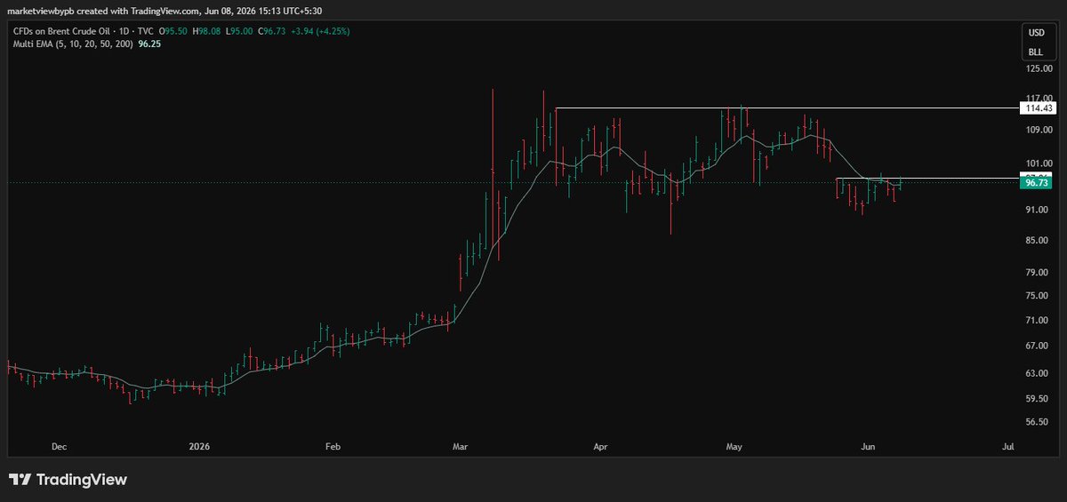Image resolution: width=1067 pixels, height=502 pixels.
Task: Click 125.00 on the price axis
Action: coord(1039,68)
